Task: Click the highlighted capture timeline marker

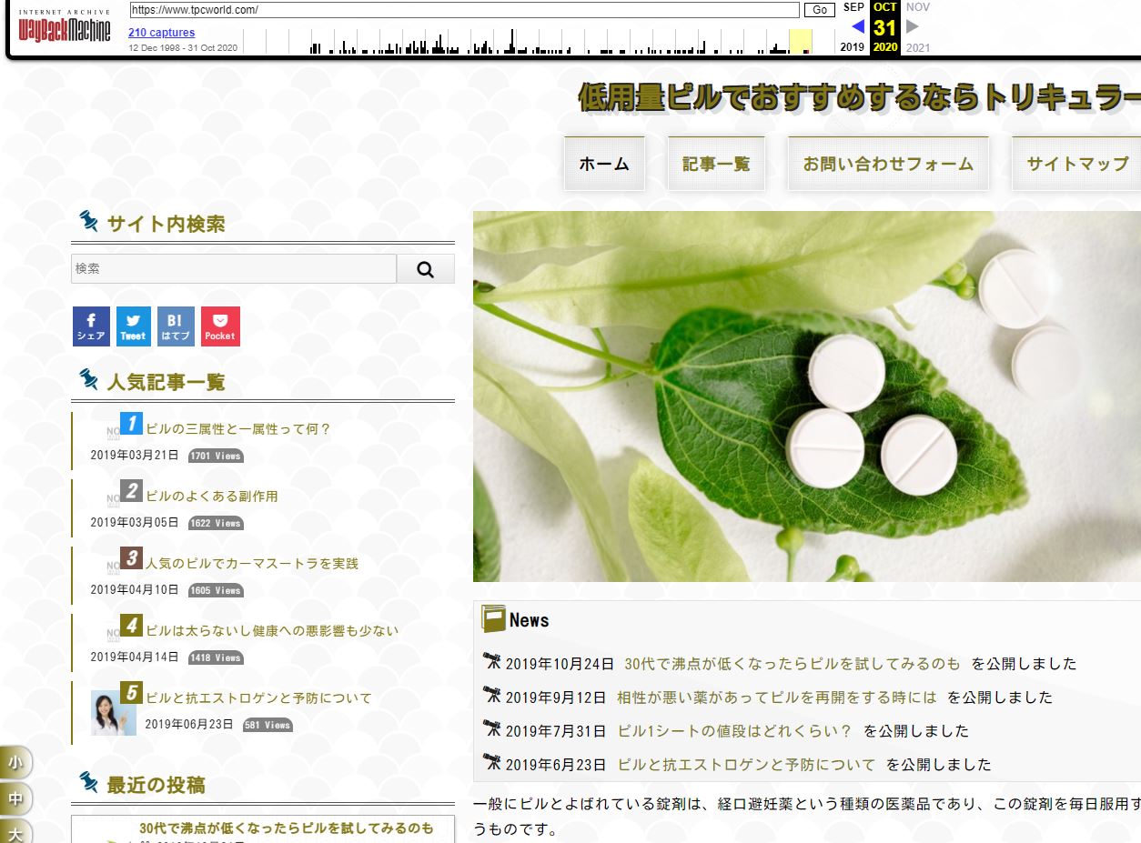Action: pos(801,42)
